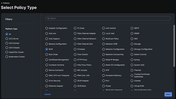Select the BIOS policy radio button
The width and height of the screenshot is (176, 99).
(47, 49)
